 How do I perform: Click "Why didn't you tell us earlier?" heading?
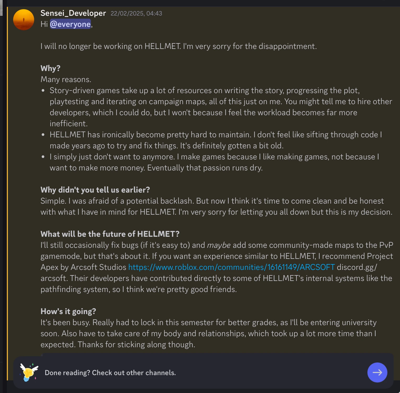95,190
